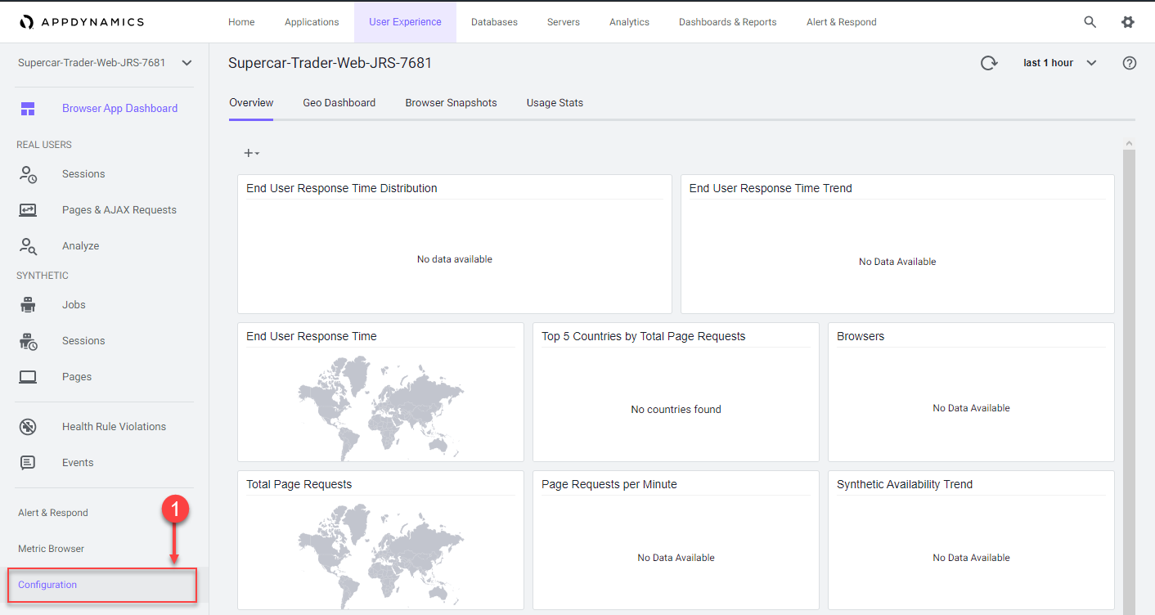Click the Page Requests per Minute title
Image resolution: width=1155 pixels, height=615 pixels.
(x=609, y=484)
